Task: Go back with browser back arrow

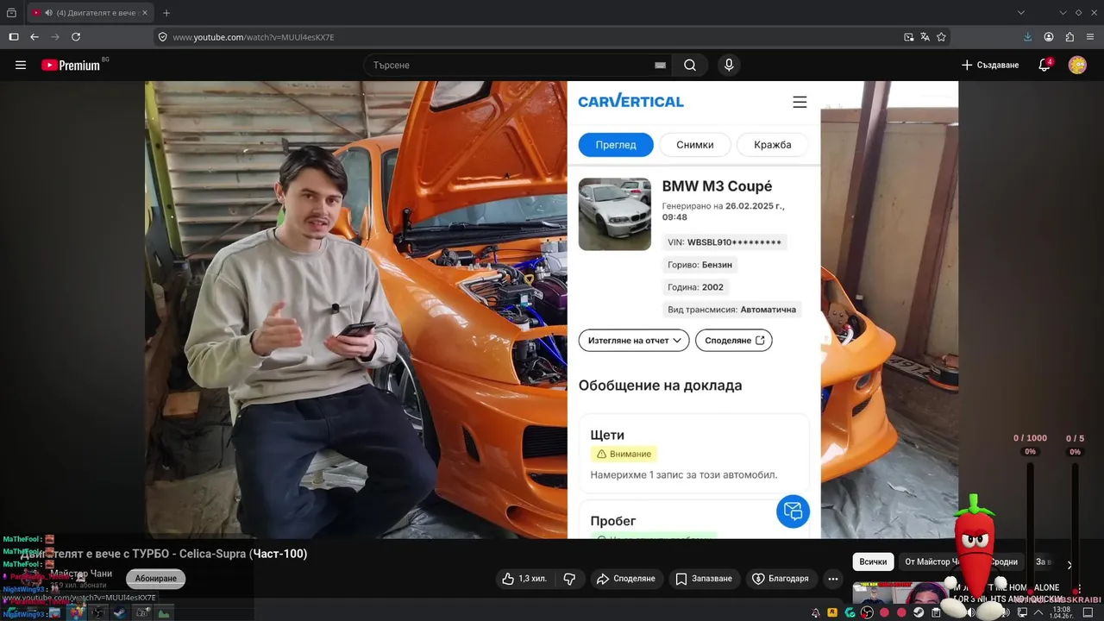Action: tap(34, 37)
